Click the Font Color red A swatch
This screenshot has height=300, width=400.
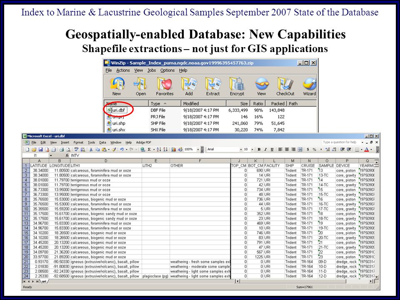coord(367,149)
